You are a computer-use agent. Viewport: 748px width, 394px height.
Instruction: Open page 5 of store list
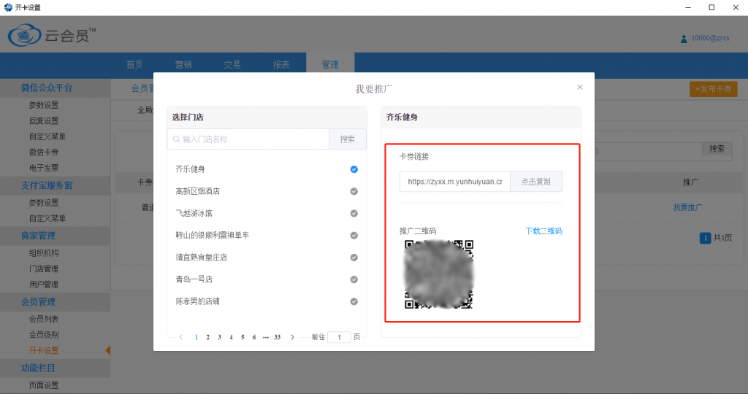coord(243,337)
